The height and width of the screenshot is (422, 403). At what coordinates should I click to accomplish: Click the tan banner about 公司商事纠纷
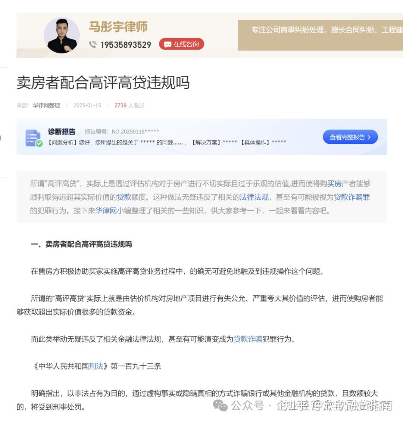coord(320,35)
